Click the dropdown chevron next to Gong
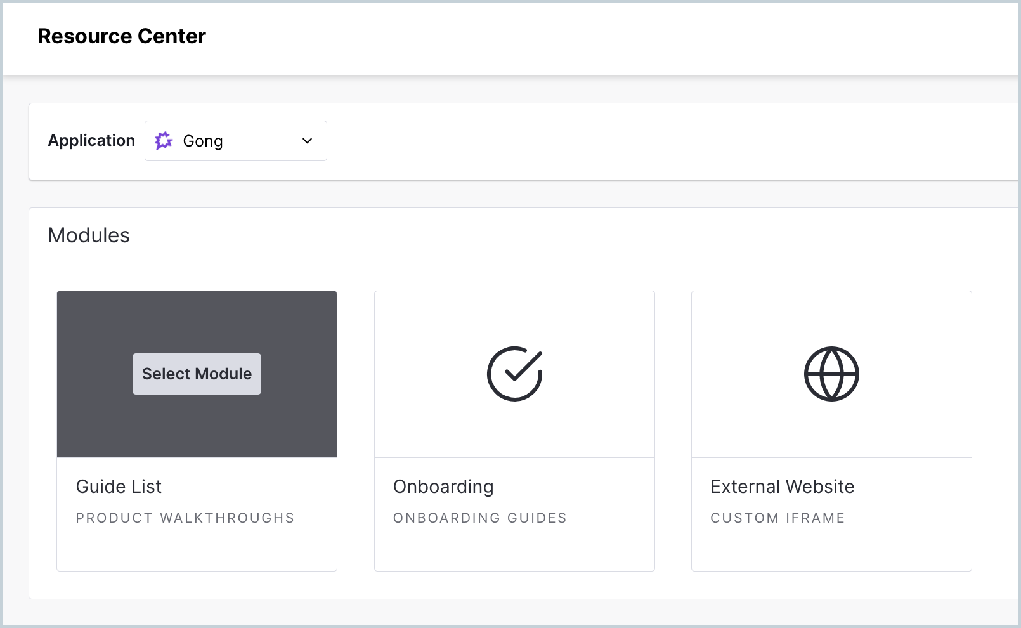 click(x=308, y=141)
